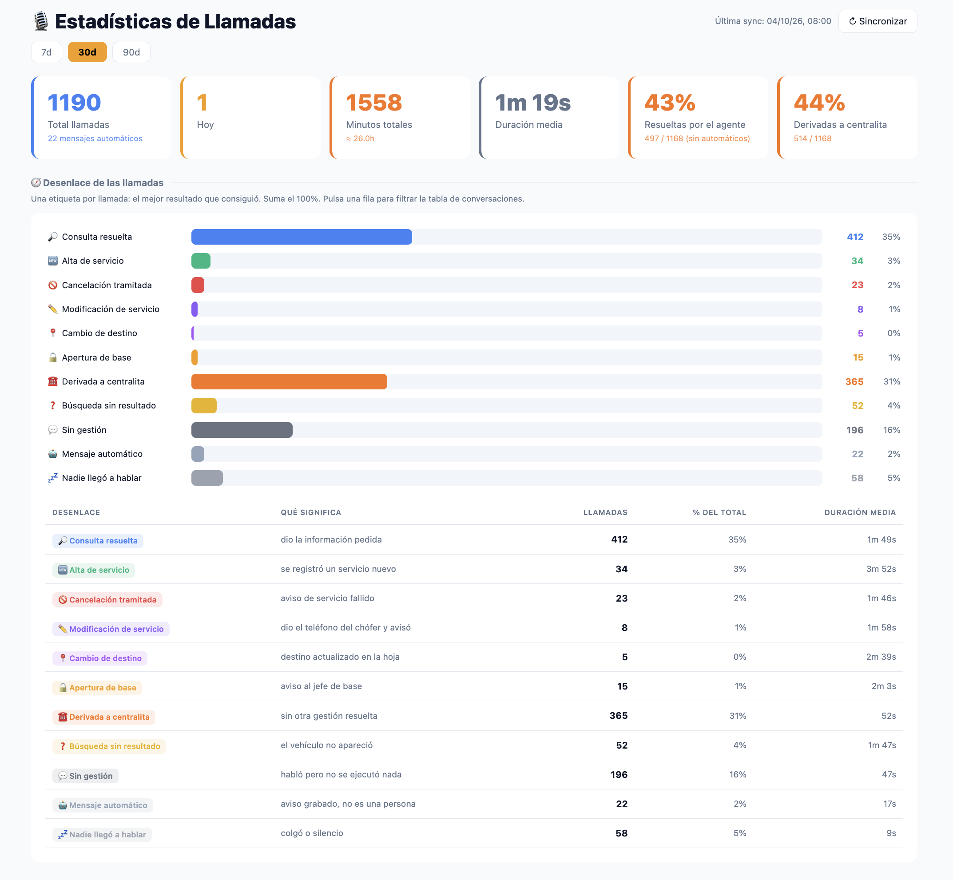Click the Cancelación tramitada table tag
953x880 pixels.
coord(107,599)
